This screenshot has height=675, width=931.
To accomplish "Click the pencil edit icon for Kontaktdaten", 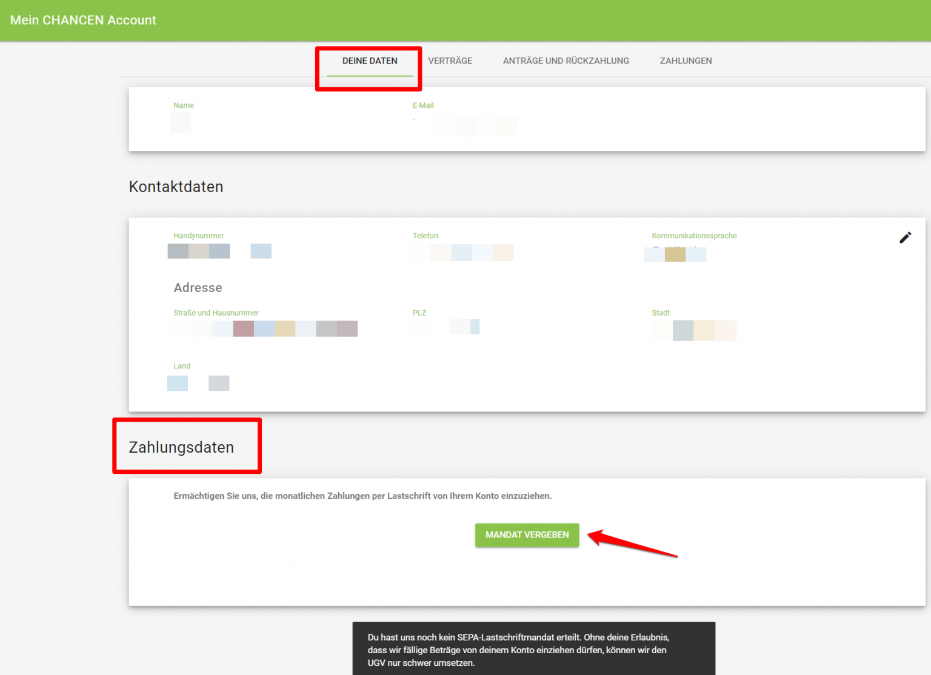I will pyautogui.click(x=905, y=238).
